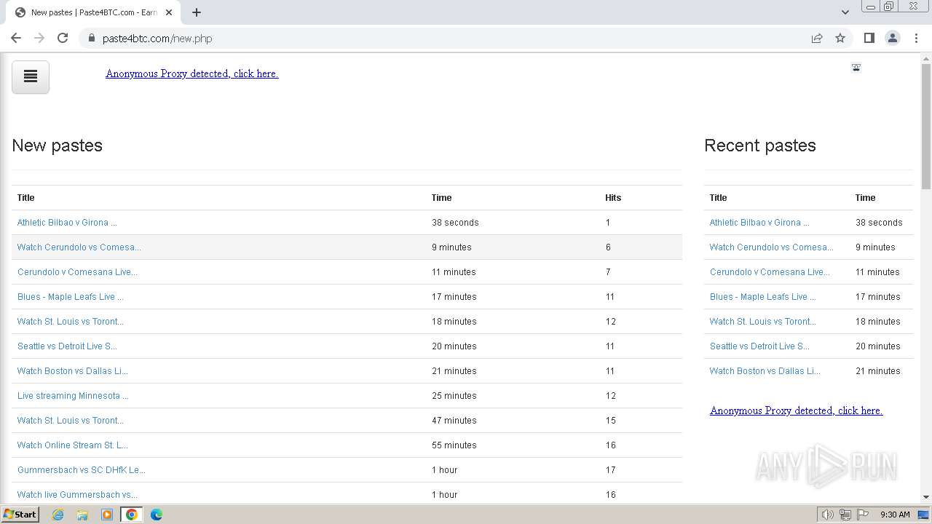Open Watch Cerundolo vs Comesa in Recent pastes
This screenshot has width=932, height=524.
pos(772,247)
